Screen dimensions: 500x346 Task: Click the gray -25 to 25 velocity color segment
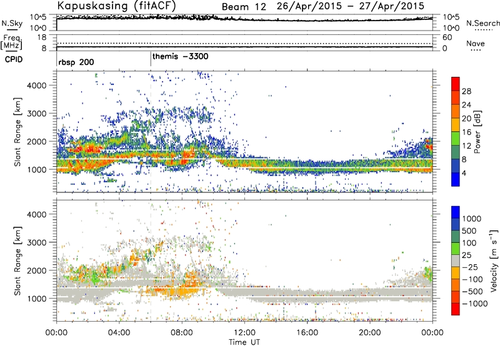456,261
